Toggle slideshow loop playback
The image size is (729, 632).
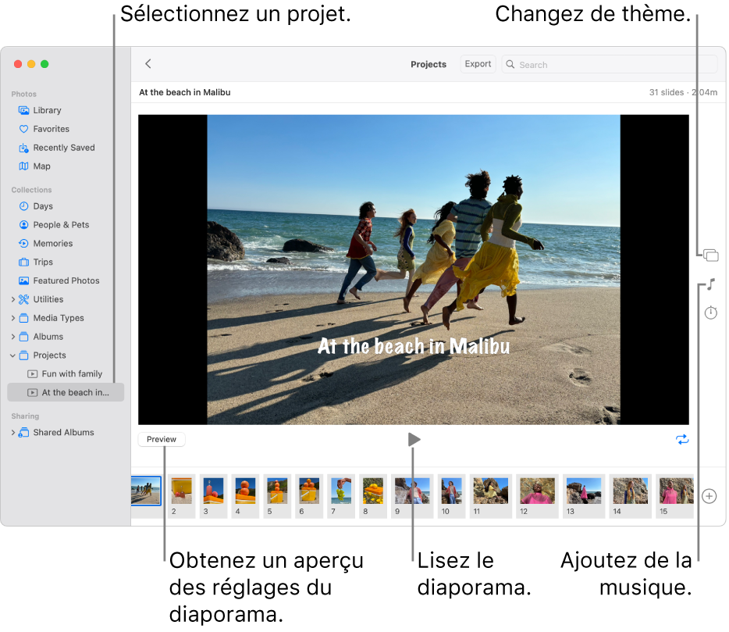tap(682, 439)
